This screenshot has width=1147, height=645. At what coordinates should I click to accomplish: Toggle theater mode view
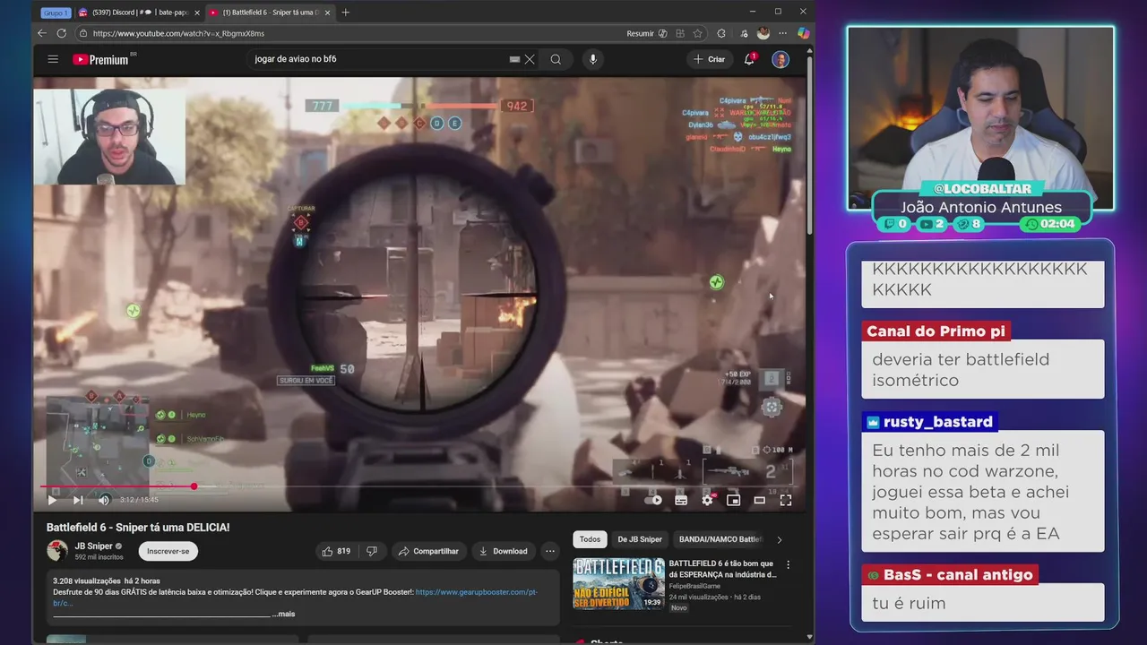[759, 500]
